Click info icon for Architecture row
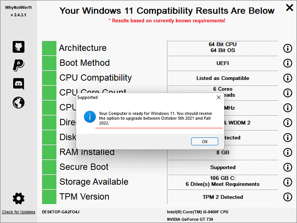Viewport: 297px width, 223px height. click(287, 48)
